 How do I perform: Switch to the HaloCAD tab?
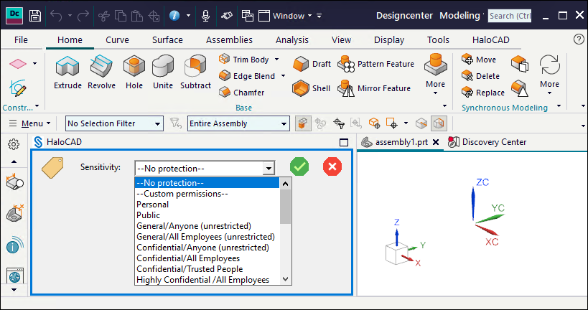[491, 39]
